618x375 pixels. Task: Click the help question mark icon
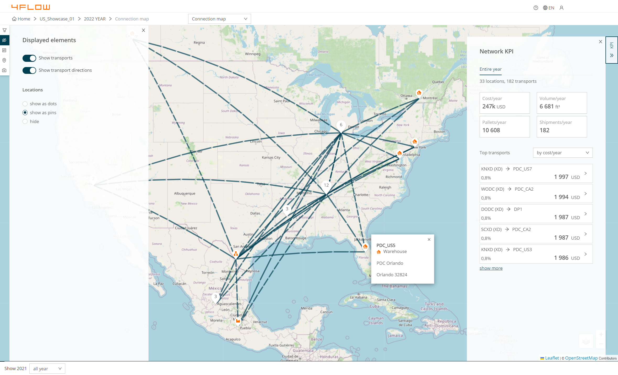click(535, 8)
